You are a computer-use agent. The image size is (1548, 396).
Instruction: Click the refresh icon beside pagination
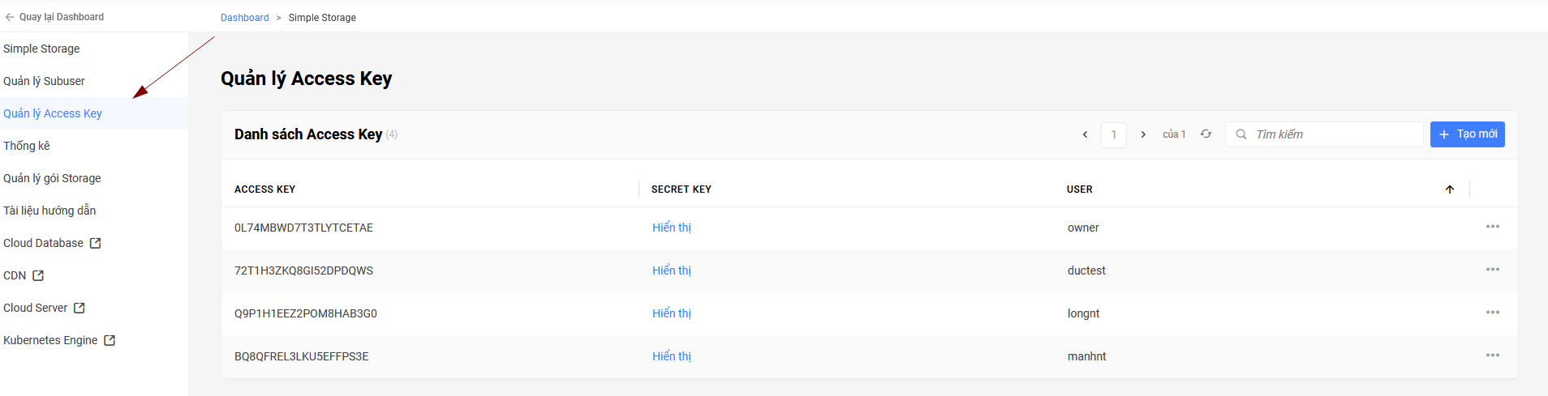pos(1206,134)
